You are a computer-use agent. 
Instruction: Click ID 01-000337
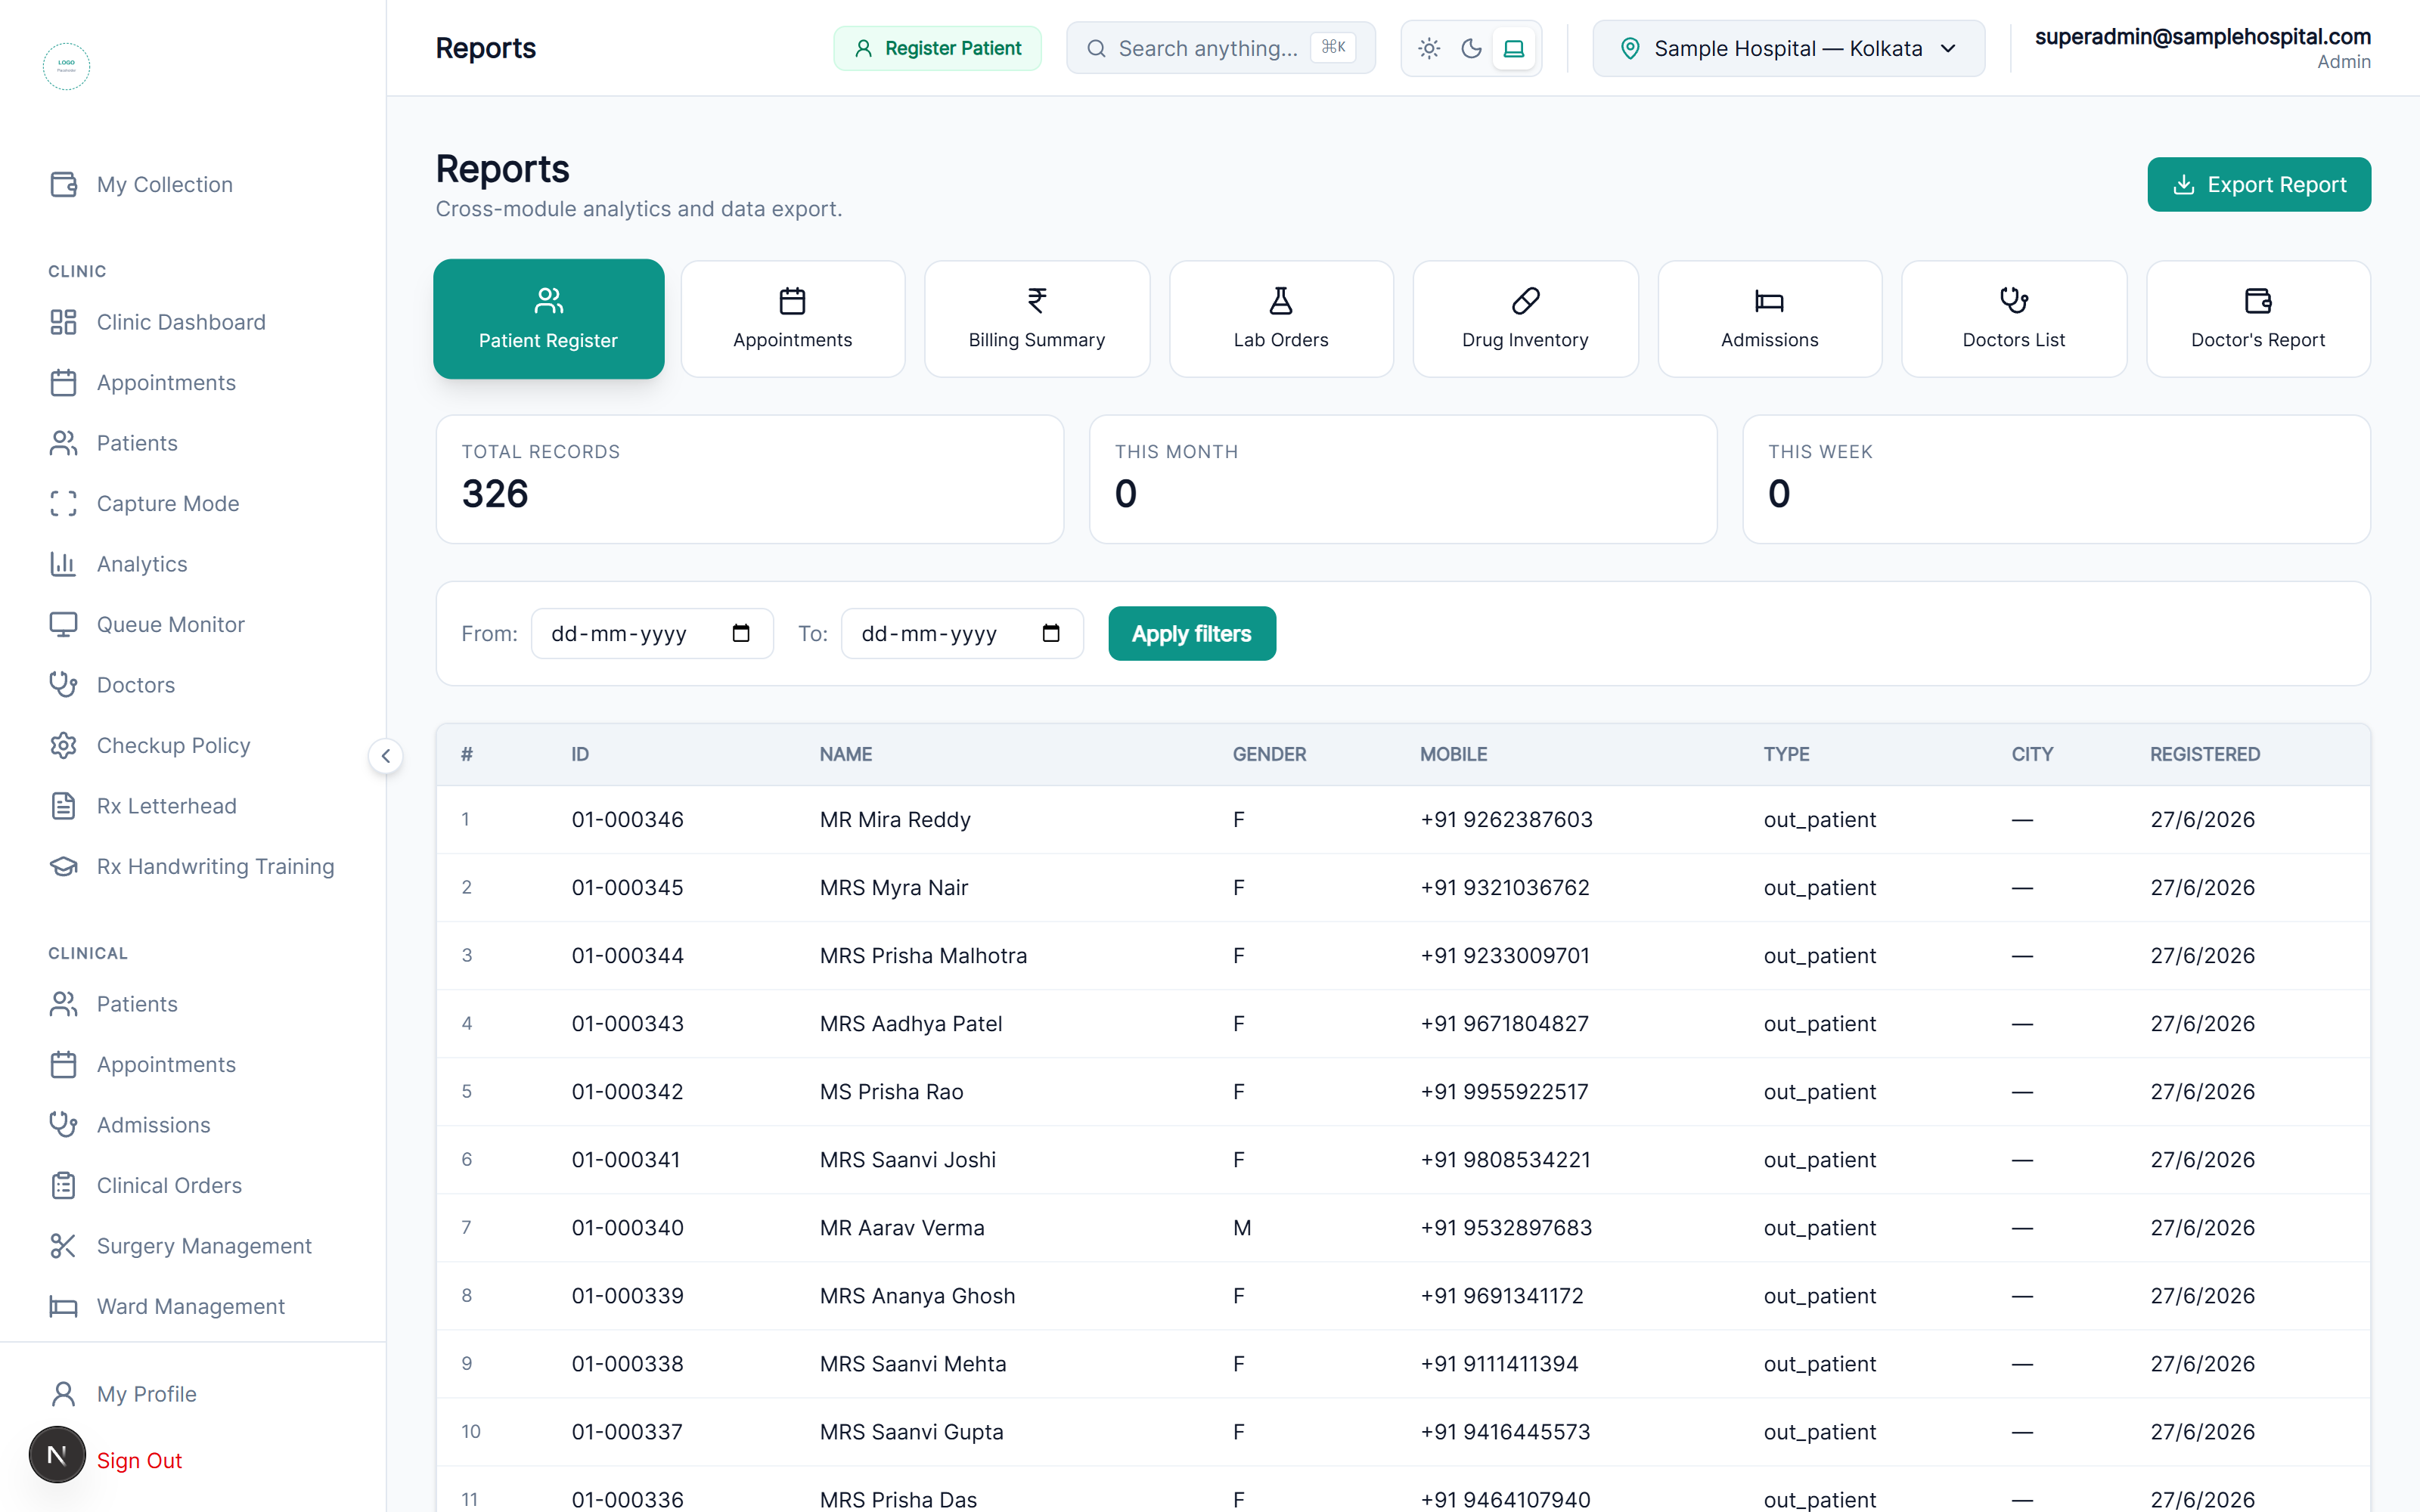coord(627,1432)
